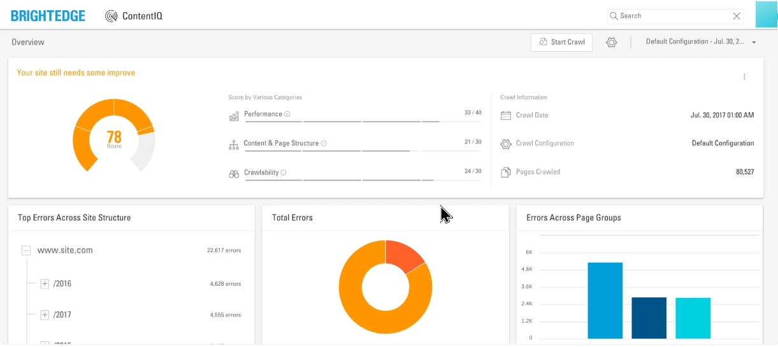Select the Content & Page Structure label
Viewport: 778px width, 347px height.
click(281, 143)
